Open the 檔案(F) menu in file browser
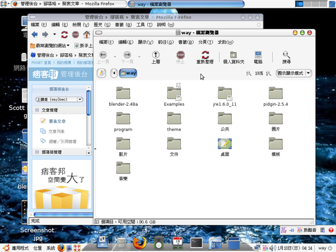Image resolution: width=336 pixels, height=252 pixels. click(106, 42)
